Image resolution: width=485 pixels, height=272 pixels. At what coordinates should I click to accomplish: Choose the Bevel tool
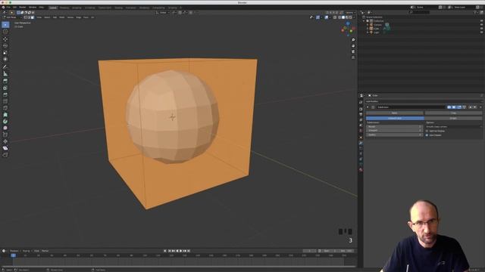coord(5,94)
